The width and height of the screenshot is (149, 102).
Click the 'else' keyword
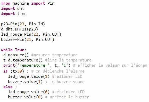tap(8, 87)
